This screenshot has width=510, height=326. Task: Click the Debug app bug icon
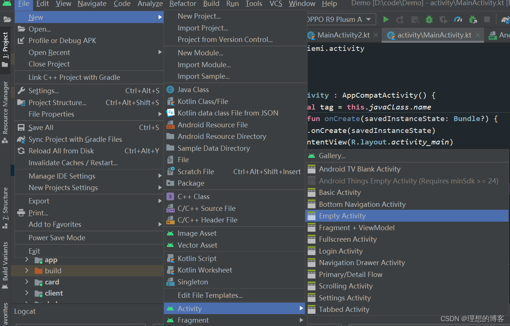point(429,19)
